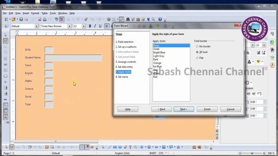Open the Window menu
Screen dimensions: 278x156
coord(63,13)
